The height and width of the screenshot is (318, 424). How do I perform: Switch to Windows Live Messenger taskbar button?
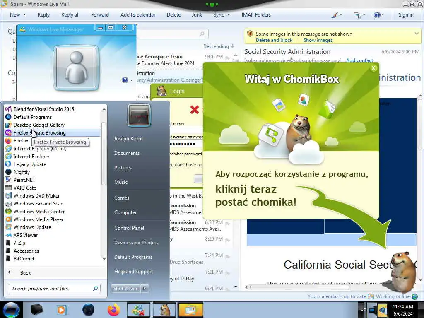pos(138,310)
